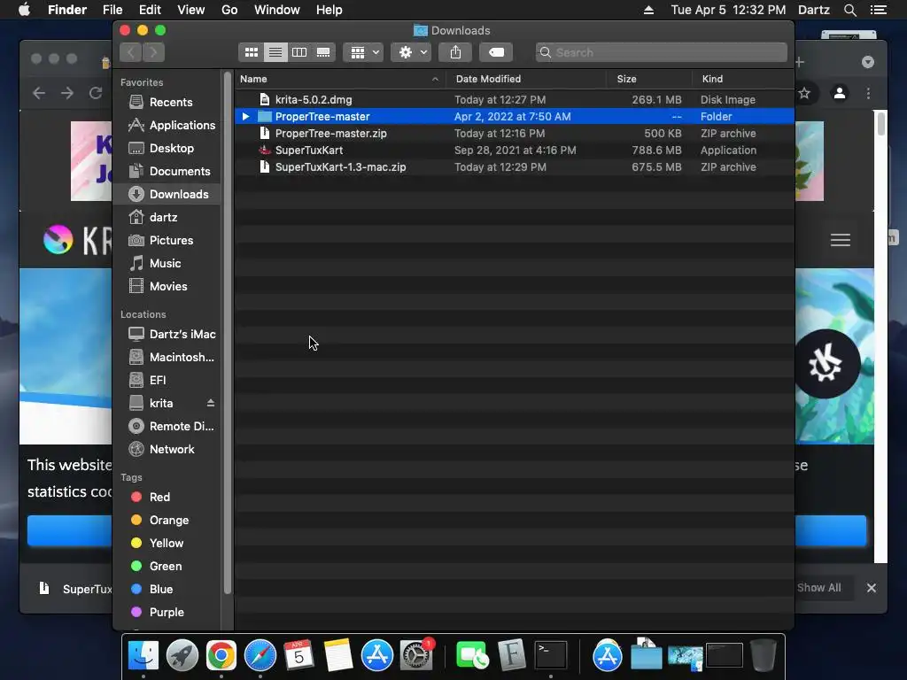Filter by the Orange tag
The image size is (907, 680).
click(167, 521)
